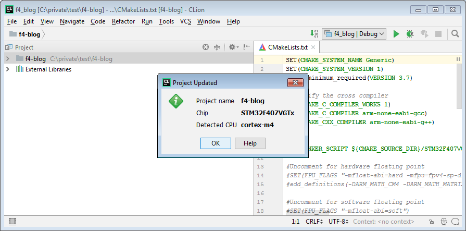466x231 pixels.
Task: Open the Edit menu
Action: click(29, 21)
